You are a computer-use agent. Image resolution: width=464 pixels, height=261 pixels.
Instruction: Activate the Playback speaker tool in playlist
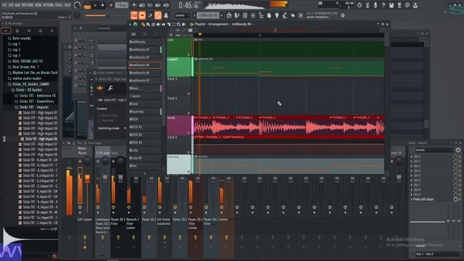point(183,24)
